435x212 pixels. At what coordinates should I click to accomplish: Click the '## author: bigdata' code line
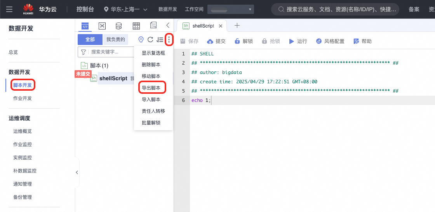point(217,72)
